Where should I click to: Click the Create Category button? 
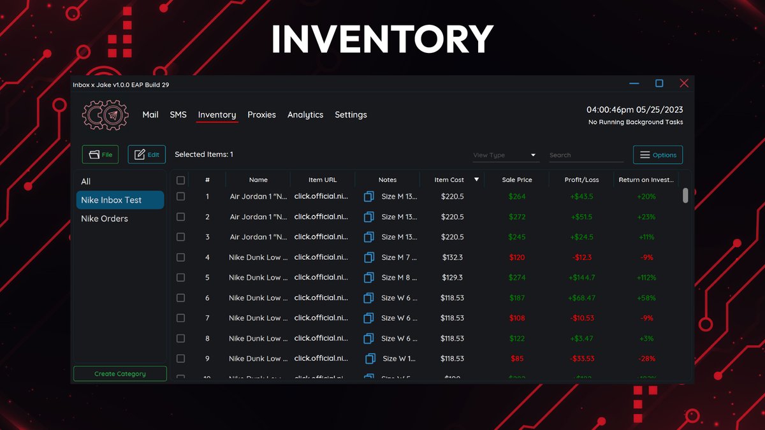[x=120, y=374]
